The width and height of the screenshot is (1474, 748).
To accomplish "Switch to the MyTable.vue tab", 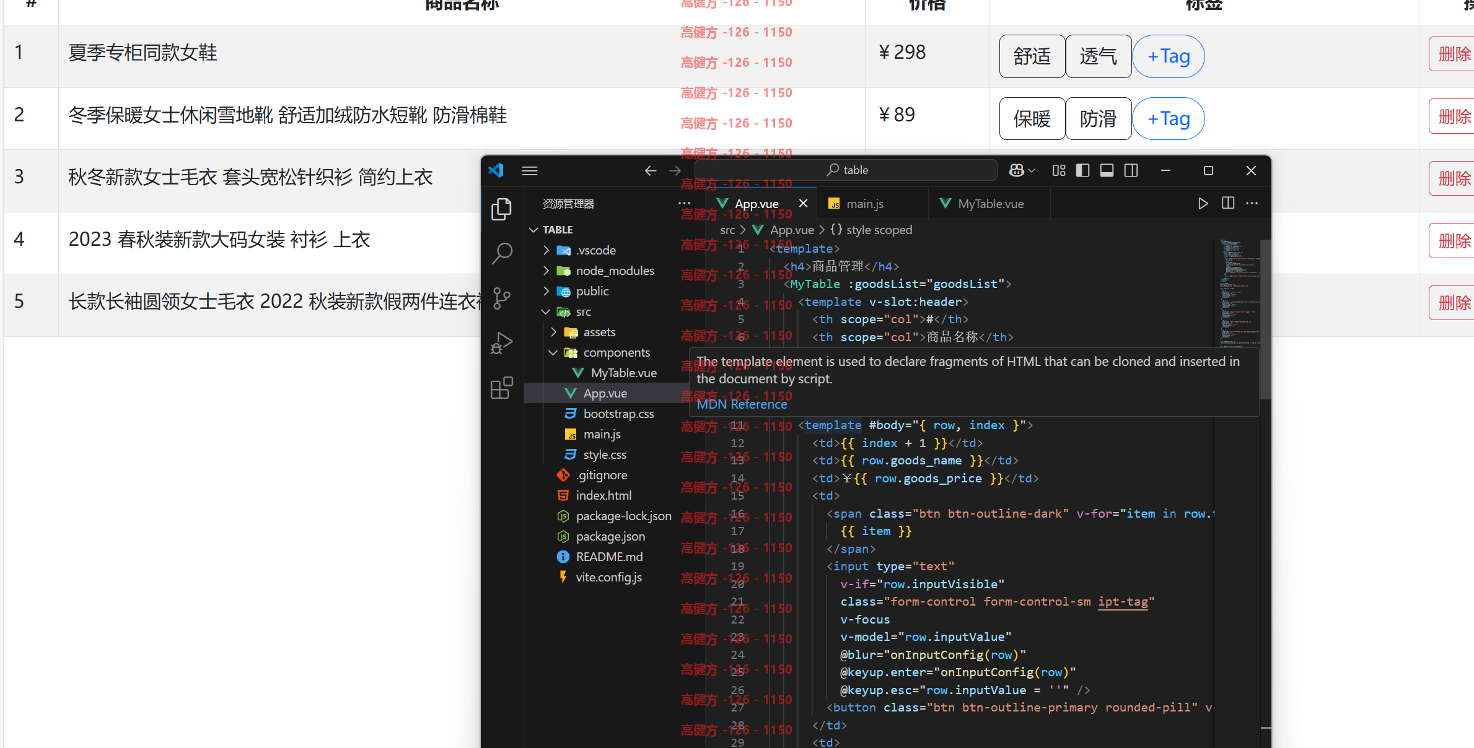I will coord(989,204).
